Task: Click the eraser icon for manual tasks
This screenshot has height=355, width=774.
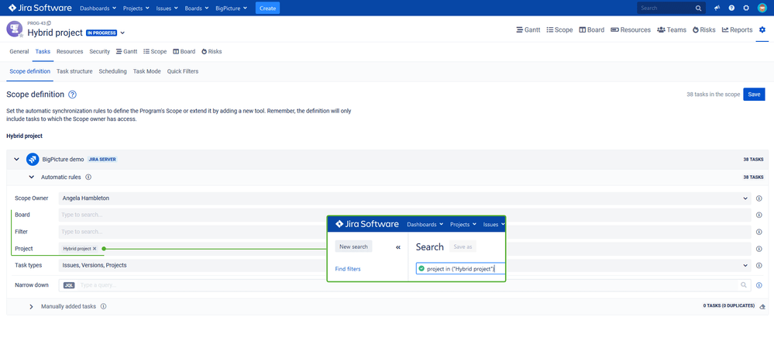Action: coord(762,306)
